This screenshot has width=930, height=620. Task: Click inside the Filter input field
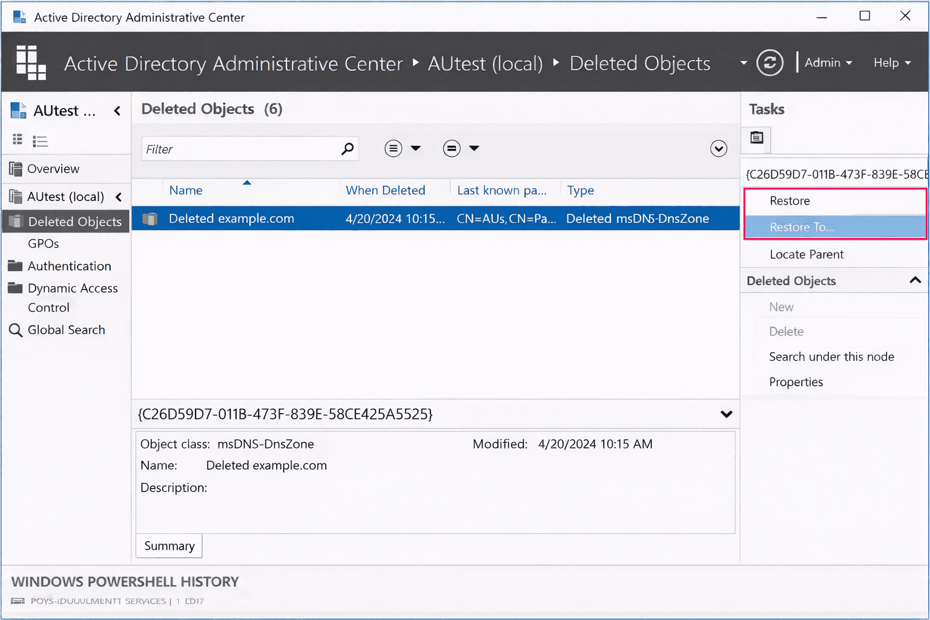click(242, 148)
